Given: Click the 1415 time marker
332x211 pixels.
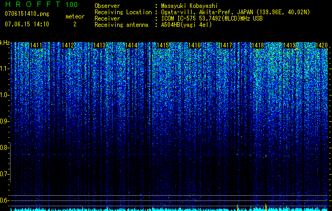Looking at the screenshot, I should point(163,45).
